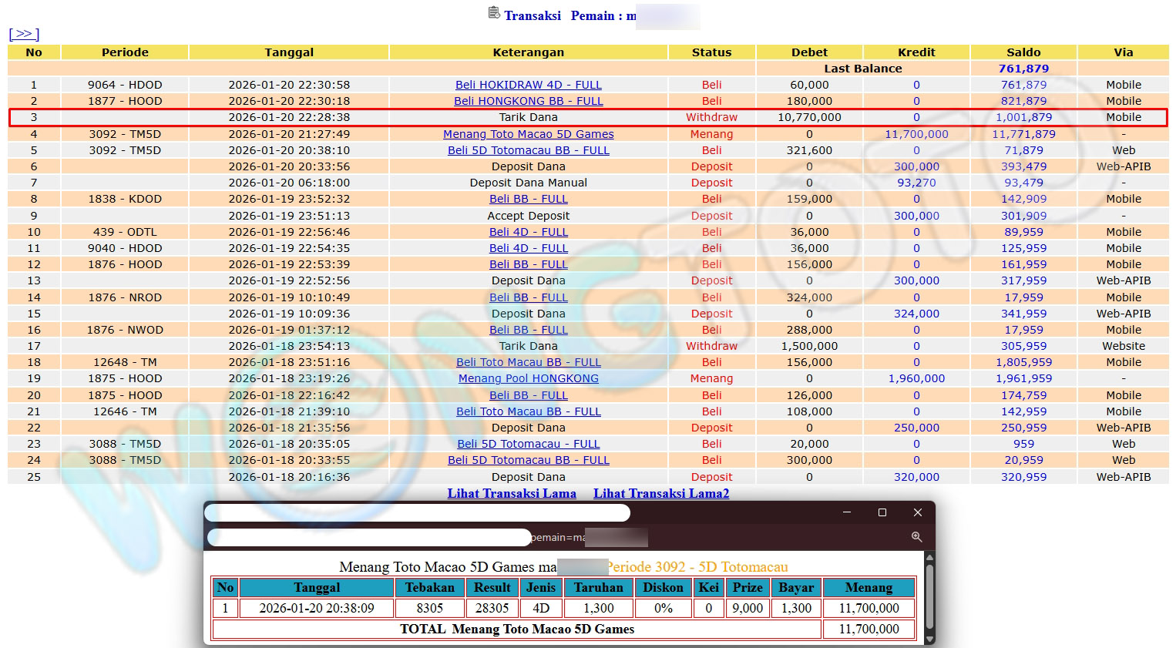Click Lihat Transaksi Lama link
The height and width of the screenshot is (648, 1176).
point(512,494)
